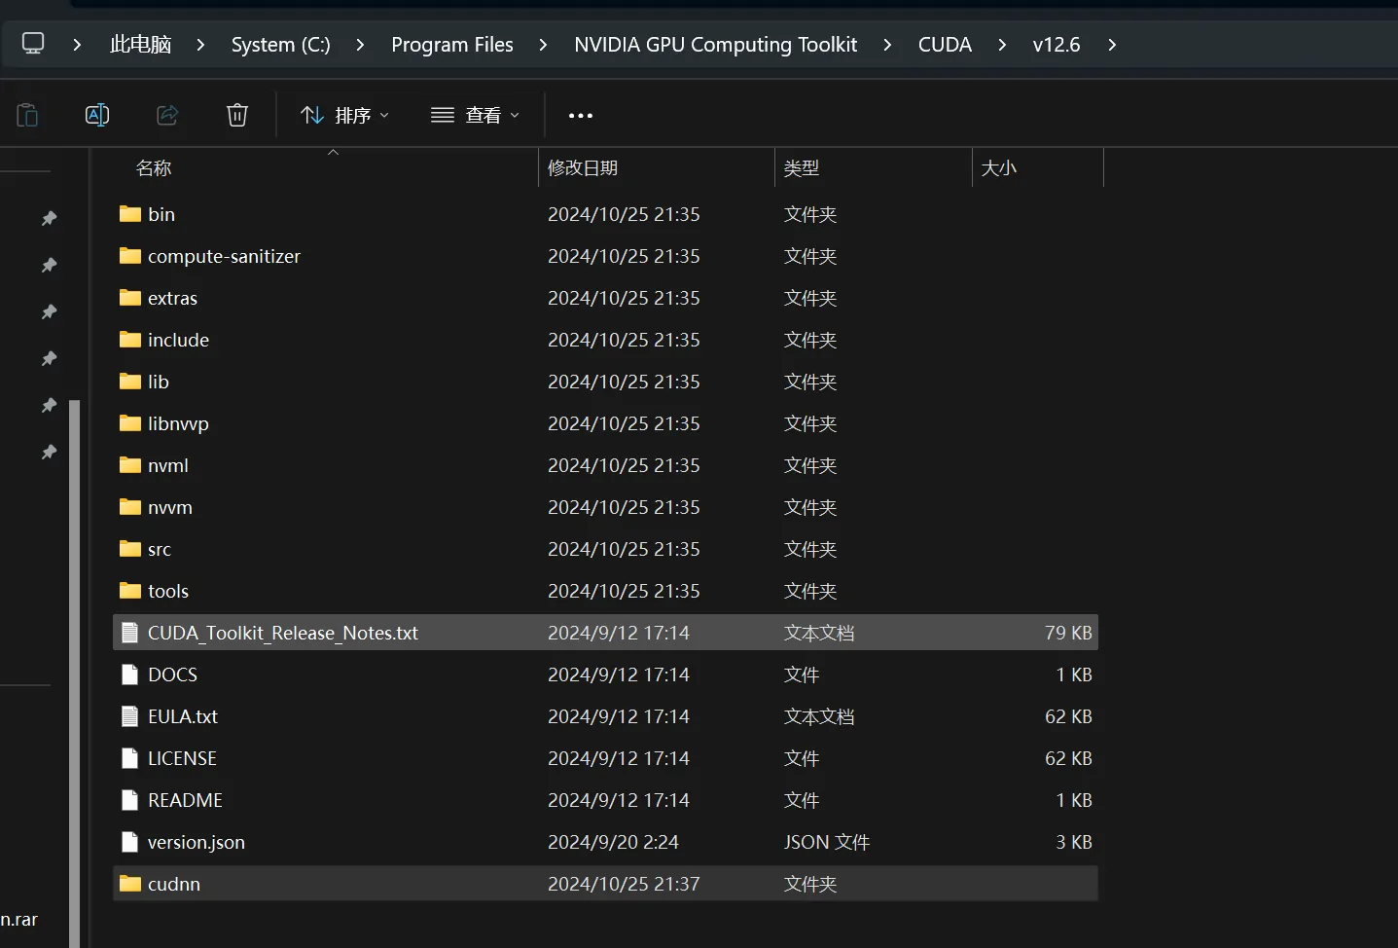Click the Share icon in toolbar
Image resolution: width=1398 pixels, height=948 pixels.
(x=167, y=115)
